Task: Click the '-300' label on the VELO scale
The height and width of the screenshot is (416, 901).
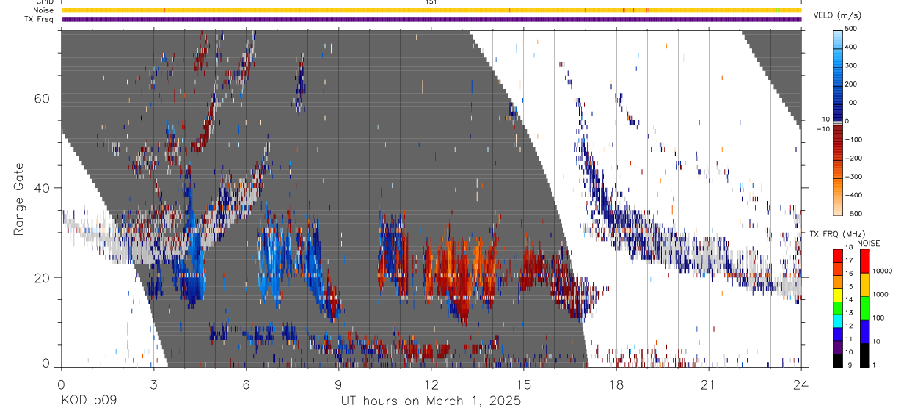Action: tap(853, 177)
